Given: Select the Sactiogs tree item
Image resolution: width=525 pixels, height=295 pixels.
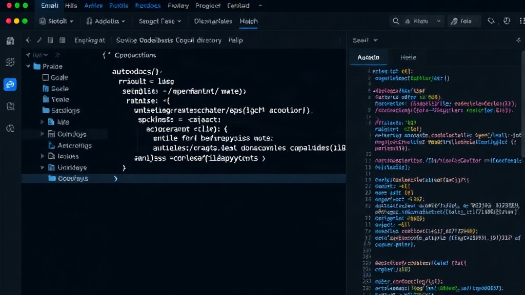Looking at the screenshot, I should tap(65, 110).
